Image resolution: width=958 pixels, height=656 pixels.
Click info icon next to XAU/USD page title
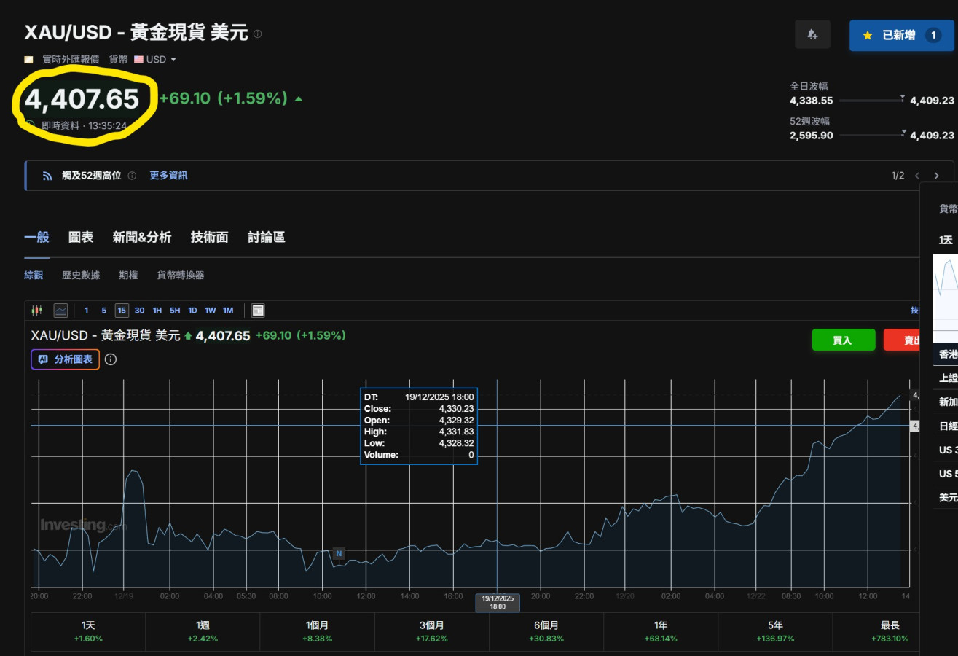(x=258, y=34)
